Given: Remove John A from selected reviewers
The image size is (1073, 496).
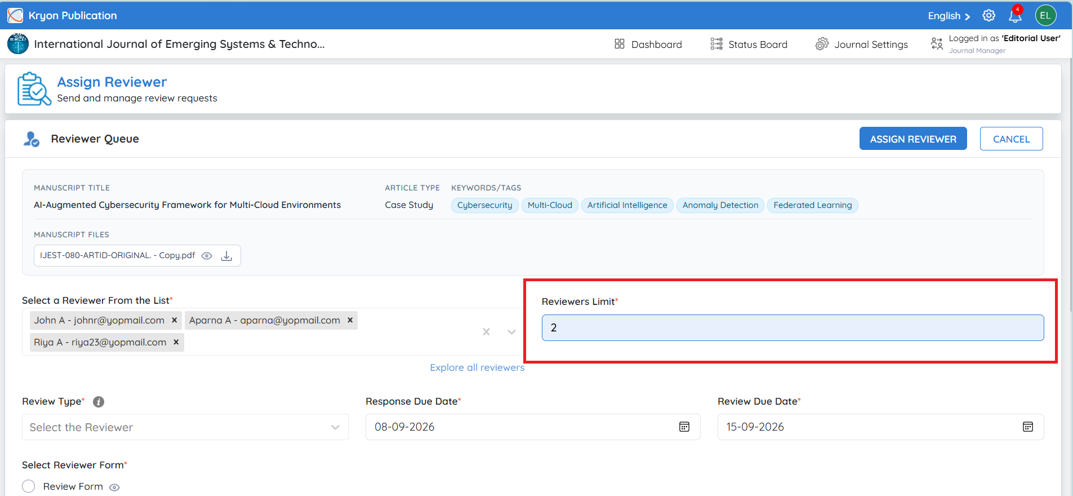Looking at the screenshot, I should [x=175, y=320].
